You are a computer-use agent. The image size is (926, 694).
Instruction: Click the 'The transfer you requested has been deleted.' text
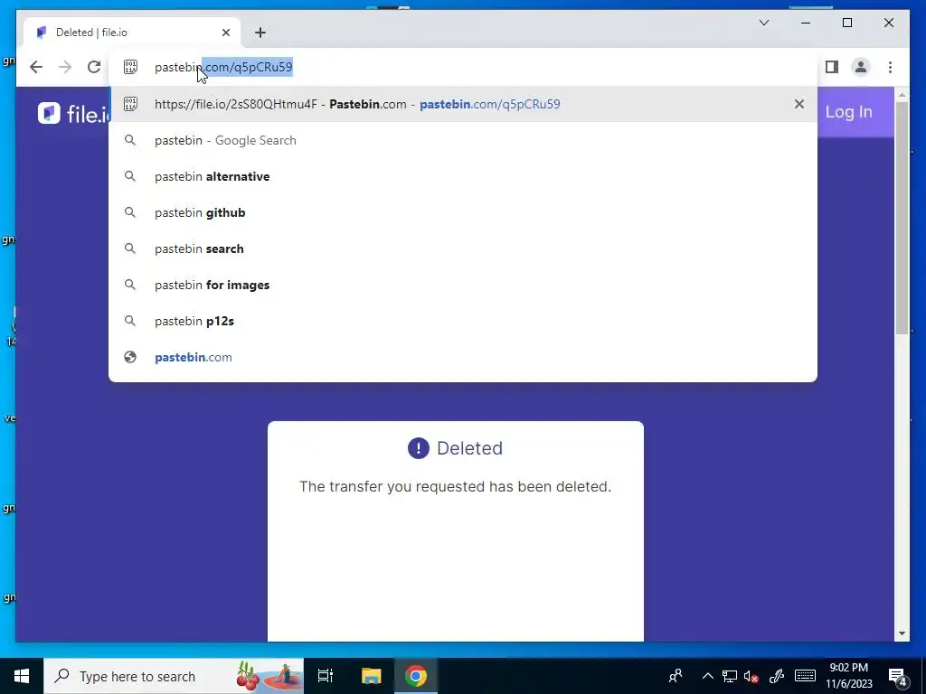click(456, 487)
